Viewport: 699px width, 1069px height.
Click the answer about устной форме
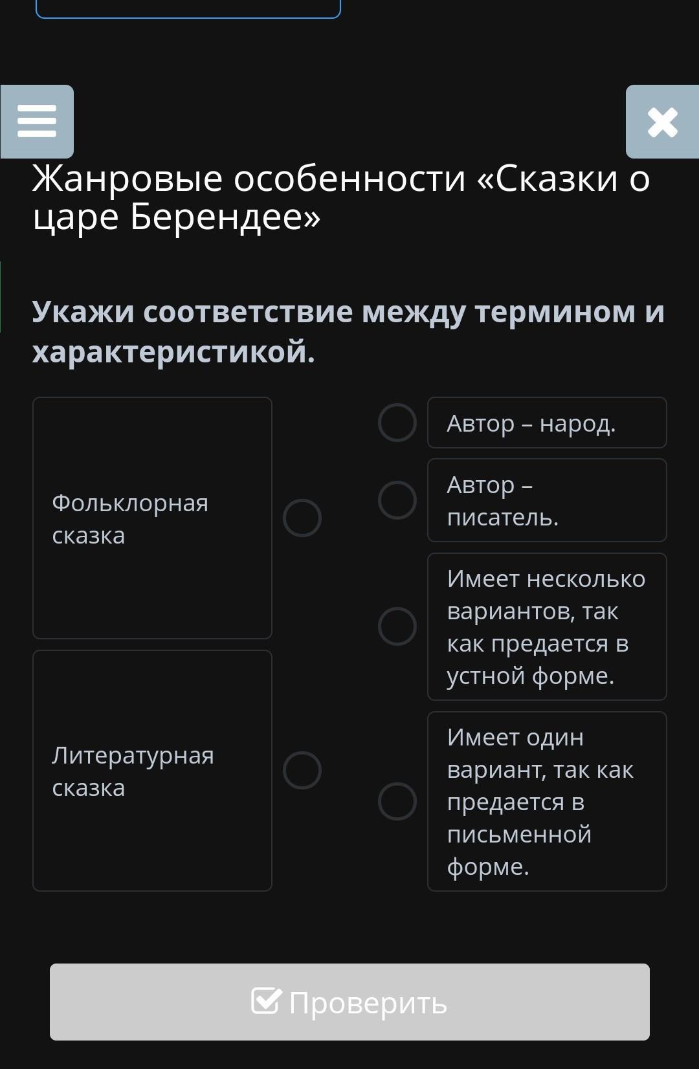tap(547, 626)
